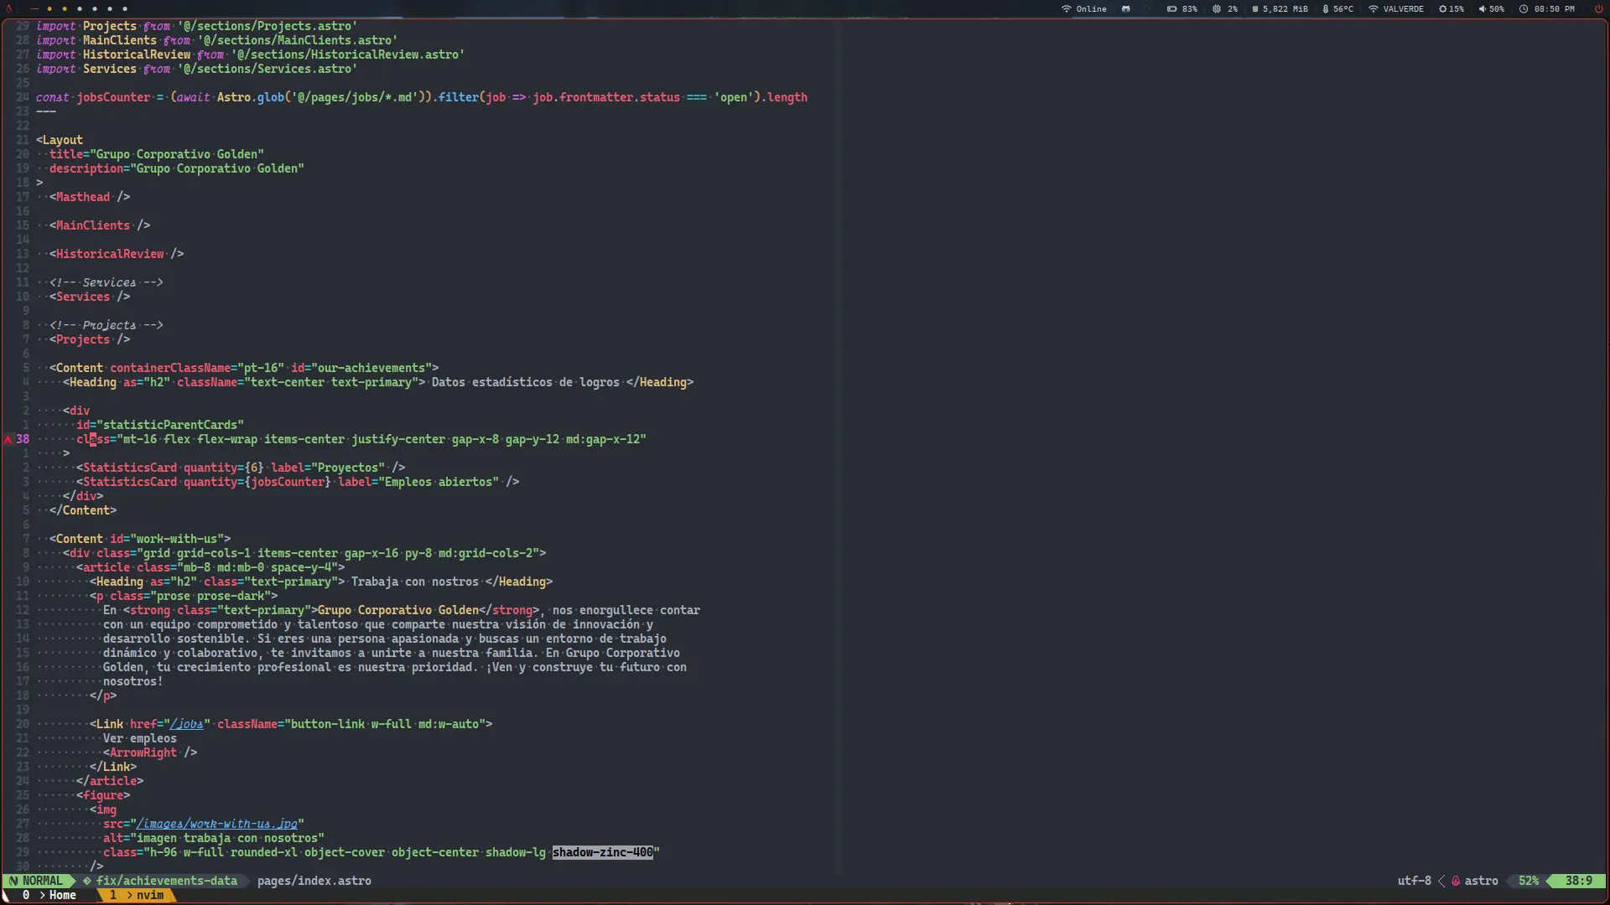Click the temperature icon showing 56°C
The height and width of the screenshot is (905, 1610).
[x=1326, y=8]
